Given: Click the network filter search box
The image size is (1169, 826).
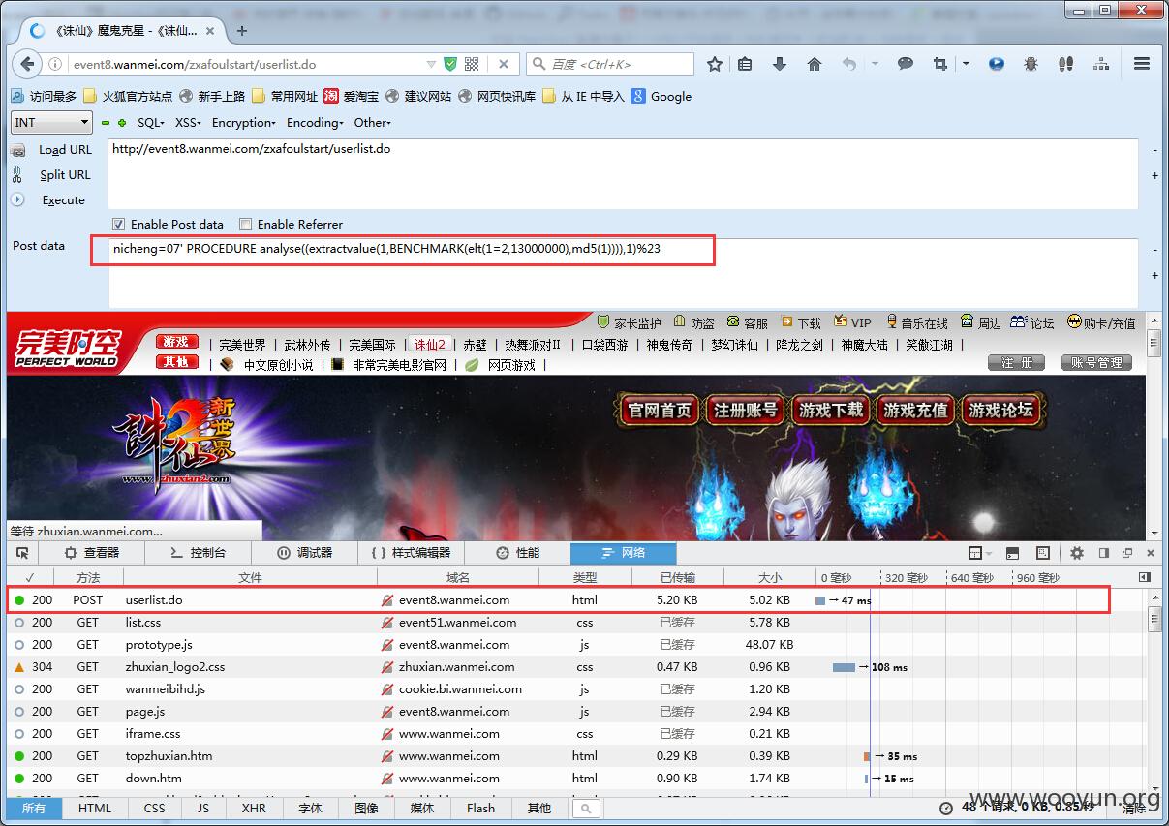Looking at the screenshot, I should coord(587,808).
